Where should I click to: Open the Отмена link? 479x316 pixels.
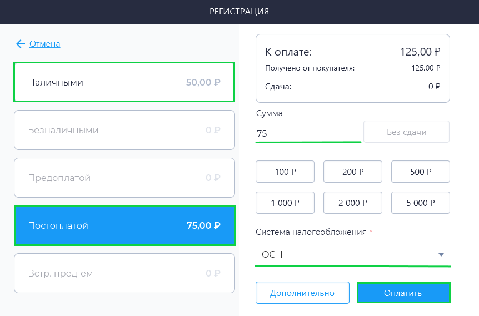point(44,44)
